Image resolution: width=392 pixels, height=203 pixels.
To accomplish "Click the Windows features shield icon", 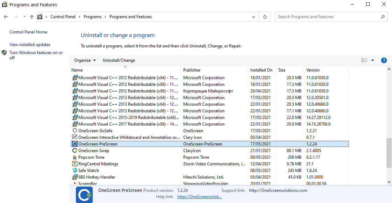I will [x=4, y=53].
